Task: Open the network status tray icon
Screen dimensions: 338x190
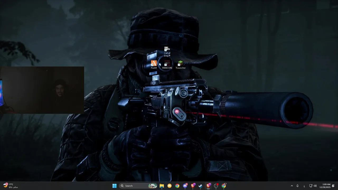Action: click(311, 186)
